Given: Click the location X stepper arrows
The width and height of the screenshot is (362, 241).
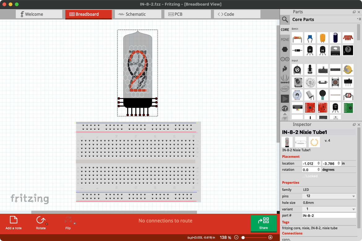Looking at the screenshot, I should (x=319, y=163).
